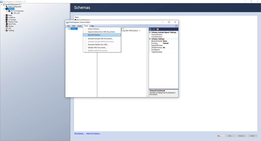Expand the Send Ports tree node
This screenshot has height=141, width=261.
tap(4, 24)
